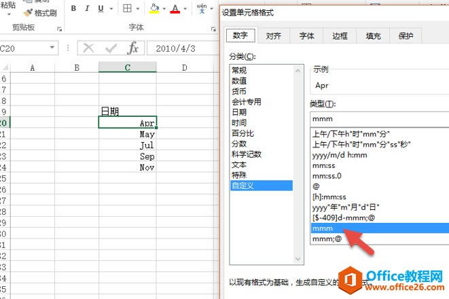Image resolution: width=449 pixels, height=299 pixels.
Task: Select column D header
Action: (185, 67)
